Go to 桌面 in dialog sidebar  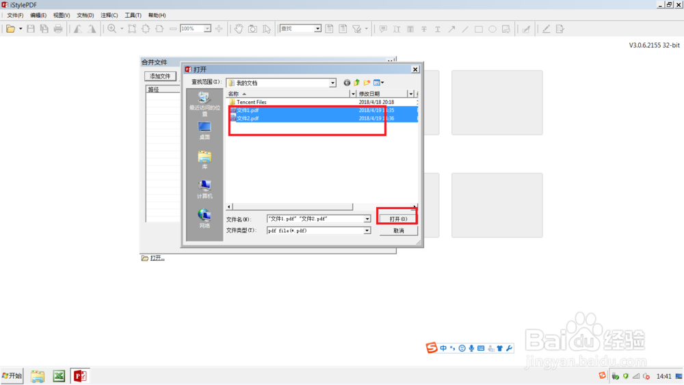click(205, 131)
